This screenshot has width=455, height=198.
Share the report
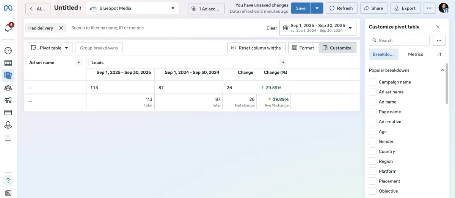(x=374, y=8)
